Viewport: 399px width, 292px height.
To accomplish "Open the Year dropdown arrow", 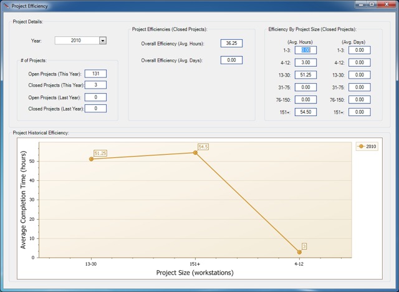I will [x=103, y=41].
